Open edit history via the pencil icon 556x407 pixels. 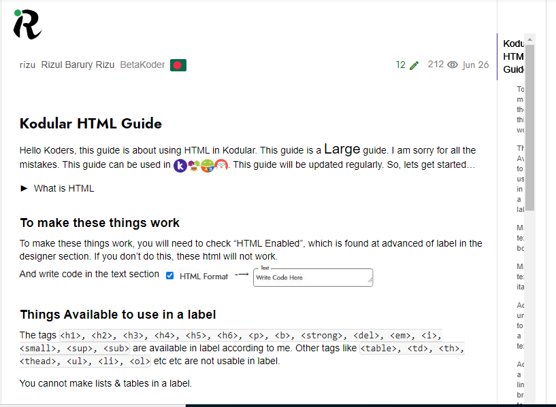click(x=414, y=65)
